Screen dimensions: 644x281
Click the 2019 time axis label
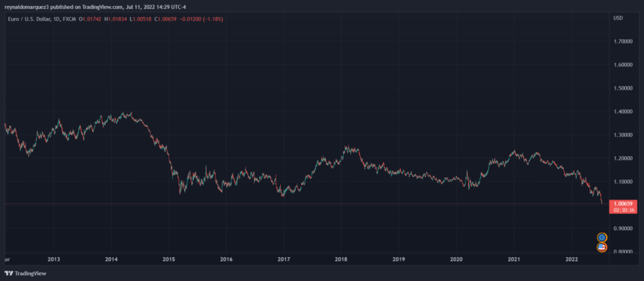399,259
